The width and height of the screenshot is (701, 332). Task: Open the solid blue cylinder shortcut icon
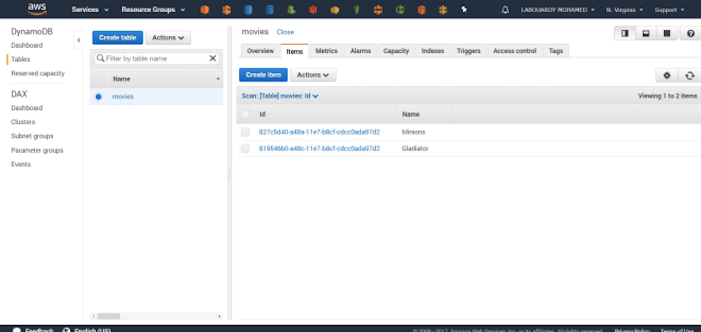(x=248, y=10)
